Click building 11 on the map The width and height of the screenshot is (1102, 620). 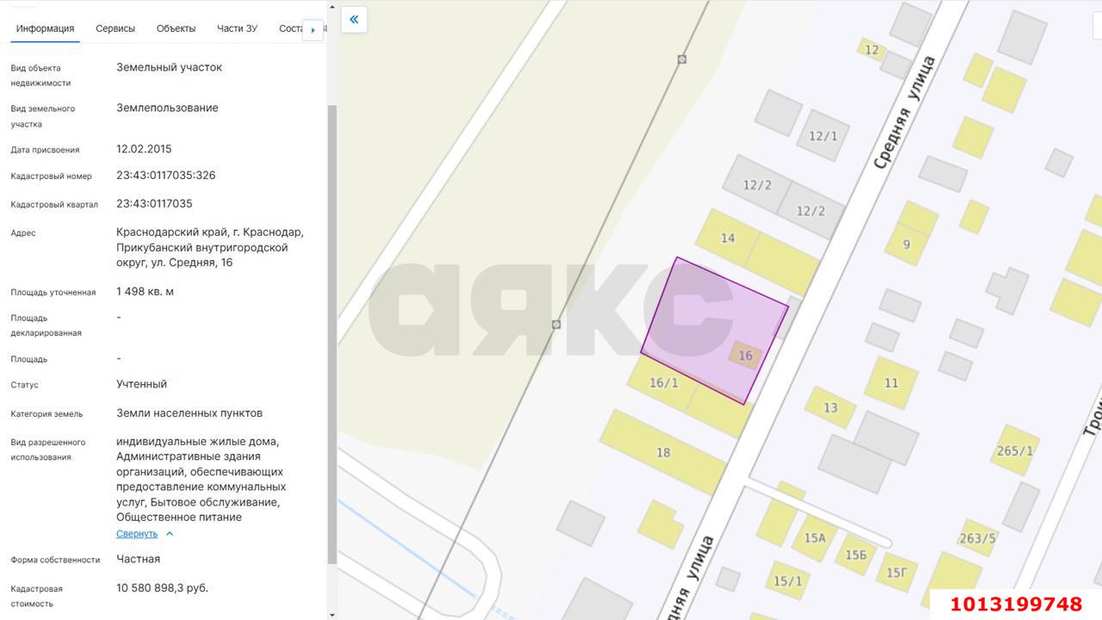(x=891, y=382)
